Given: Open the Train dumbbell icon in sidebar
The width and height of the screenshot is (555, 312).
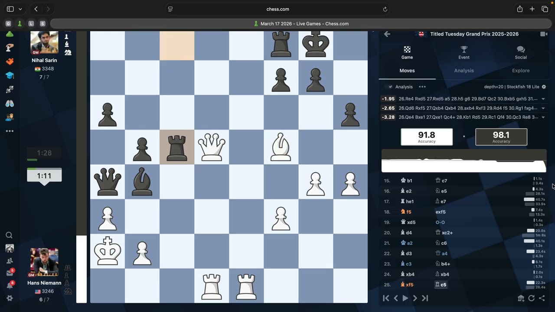Looking at the screenshot, I should 10,90.
